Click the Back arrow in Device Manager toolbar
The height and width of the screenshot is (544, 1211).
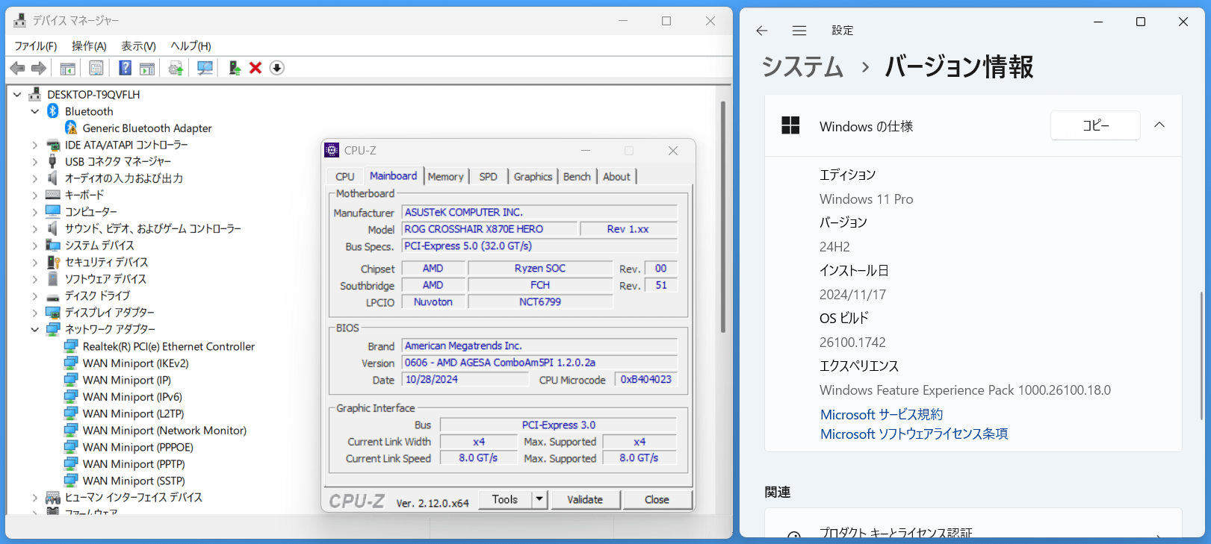click(17, 68)
